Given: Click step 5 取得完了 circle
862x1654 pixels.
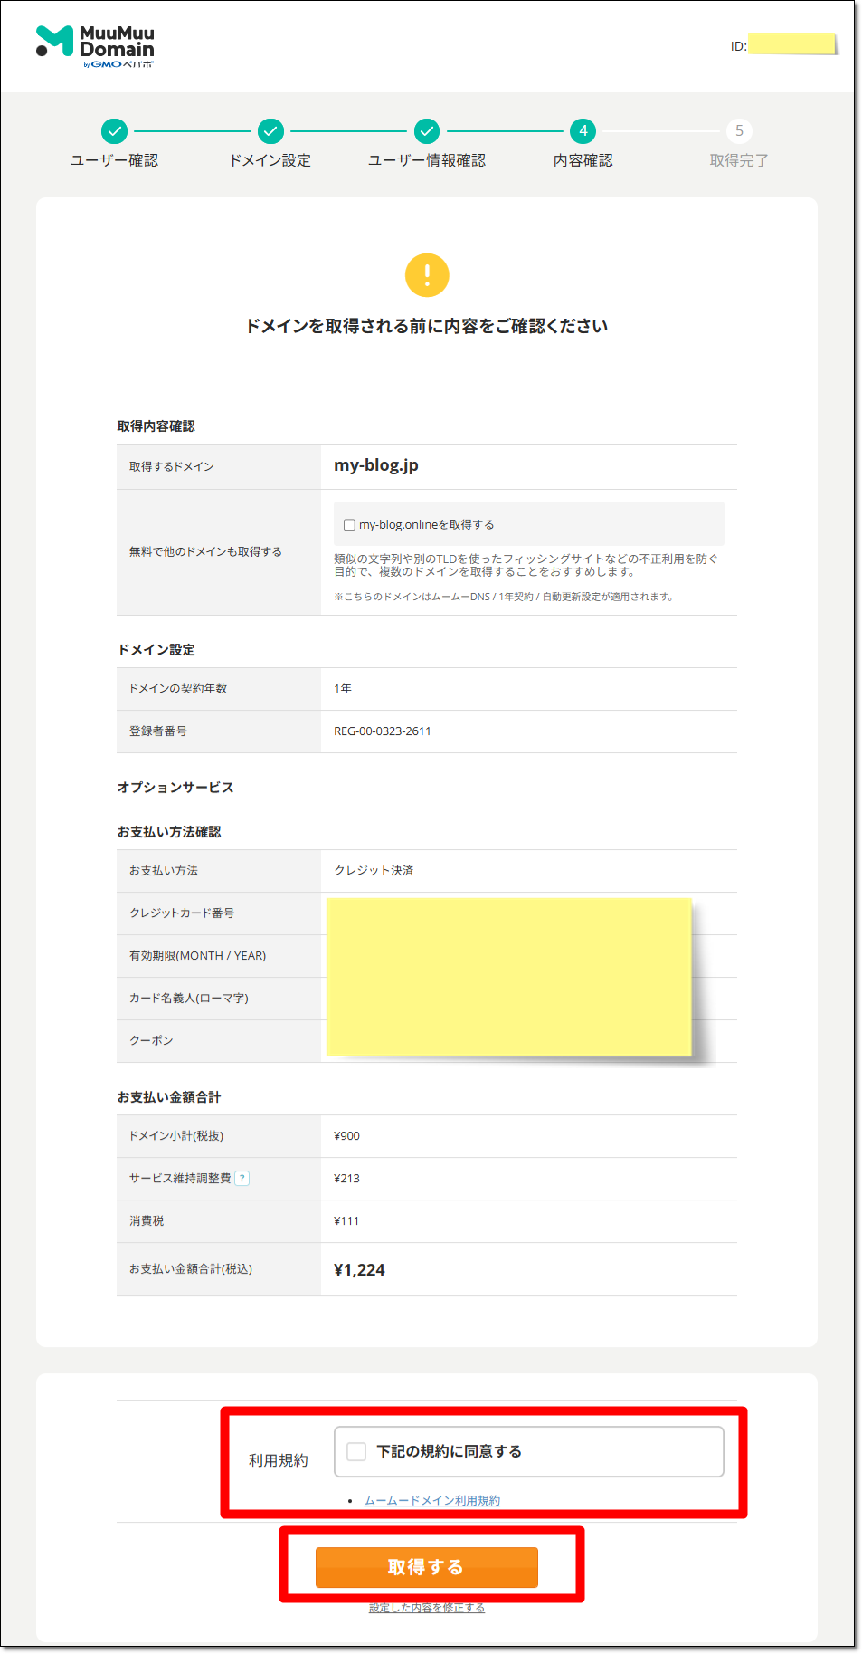Looking at the screenshot, I should tap(739, 131).
